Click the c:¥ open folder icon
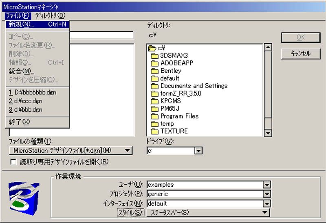 click(x=152, y=48)
